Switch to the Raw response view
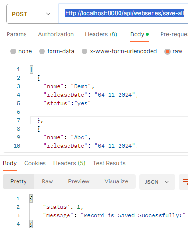Image resolution: width=188 pixels, height=231 pixels. 47,181
